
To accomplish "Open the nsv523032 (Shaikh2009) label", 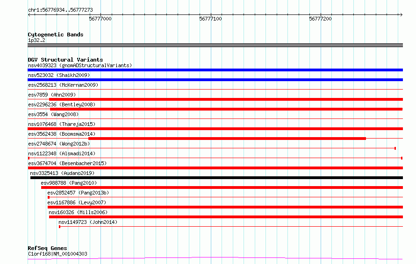I will coord(59,75).
